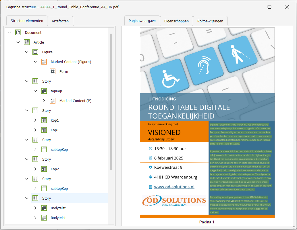Image resolution: width=297 pixels, height=230 pixels.
Task: Collapse the Document node chevron
Action: (x=9, y=32)
